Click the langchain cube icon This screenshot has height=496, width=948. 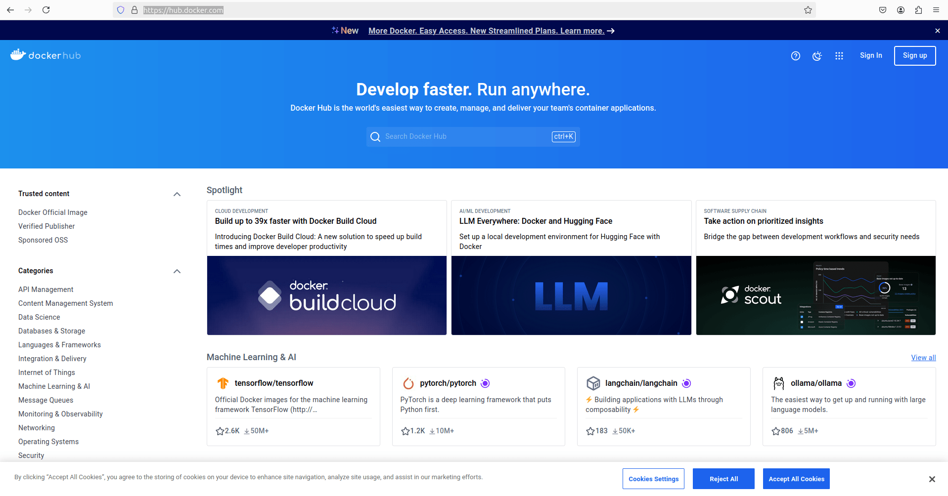[x=593, y=383]
